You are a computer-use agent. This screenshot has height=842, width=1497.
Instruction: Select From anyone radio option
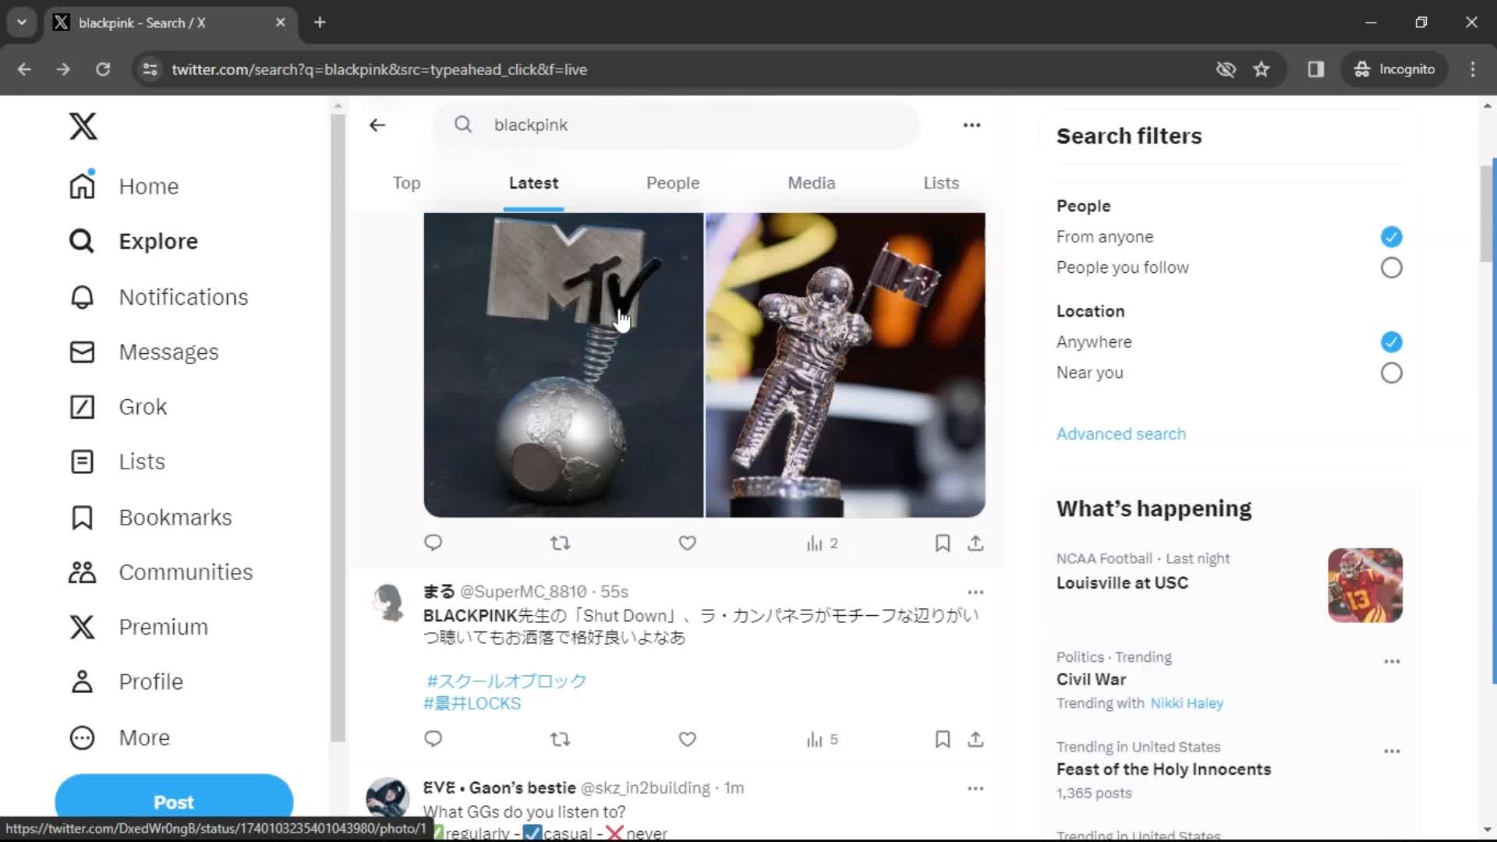(1391, 236)
